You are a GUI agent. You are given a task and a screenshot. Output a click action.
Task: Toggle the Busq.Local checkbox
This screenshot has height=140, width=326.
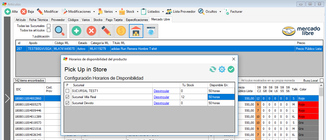click(322, 80)
